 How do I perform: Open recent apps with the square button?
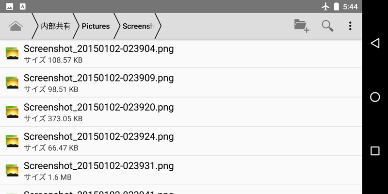375,151
